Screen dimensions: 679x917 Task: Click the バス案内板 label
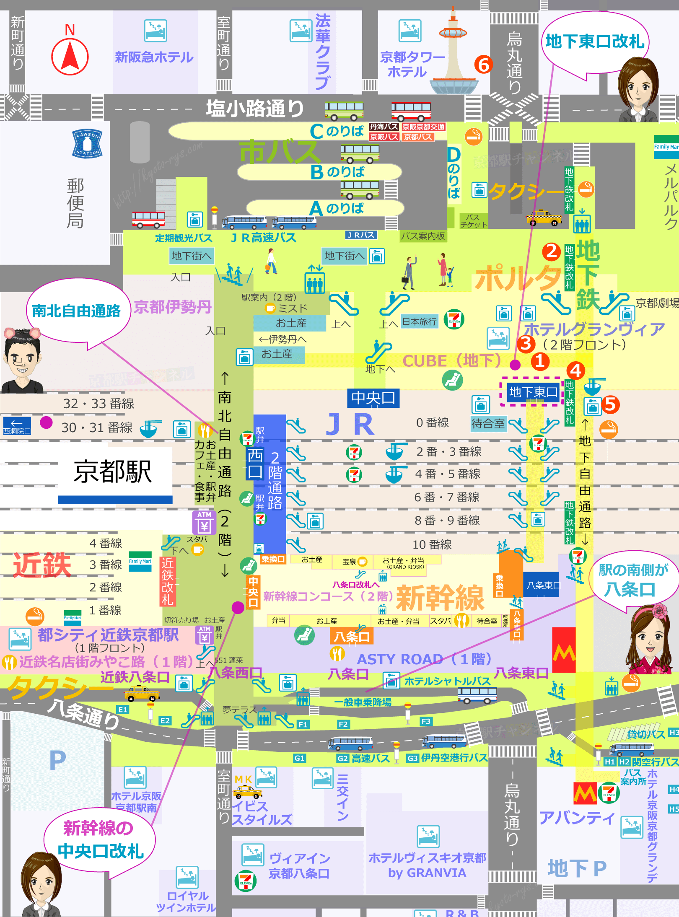[x=422, y=236]
